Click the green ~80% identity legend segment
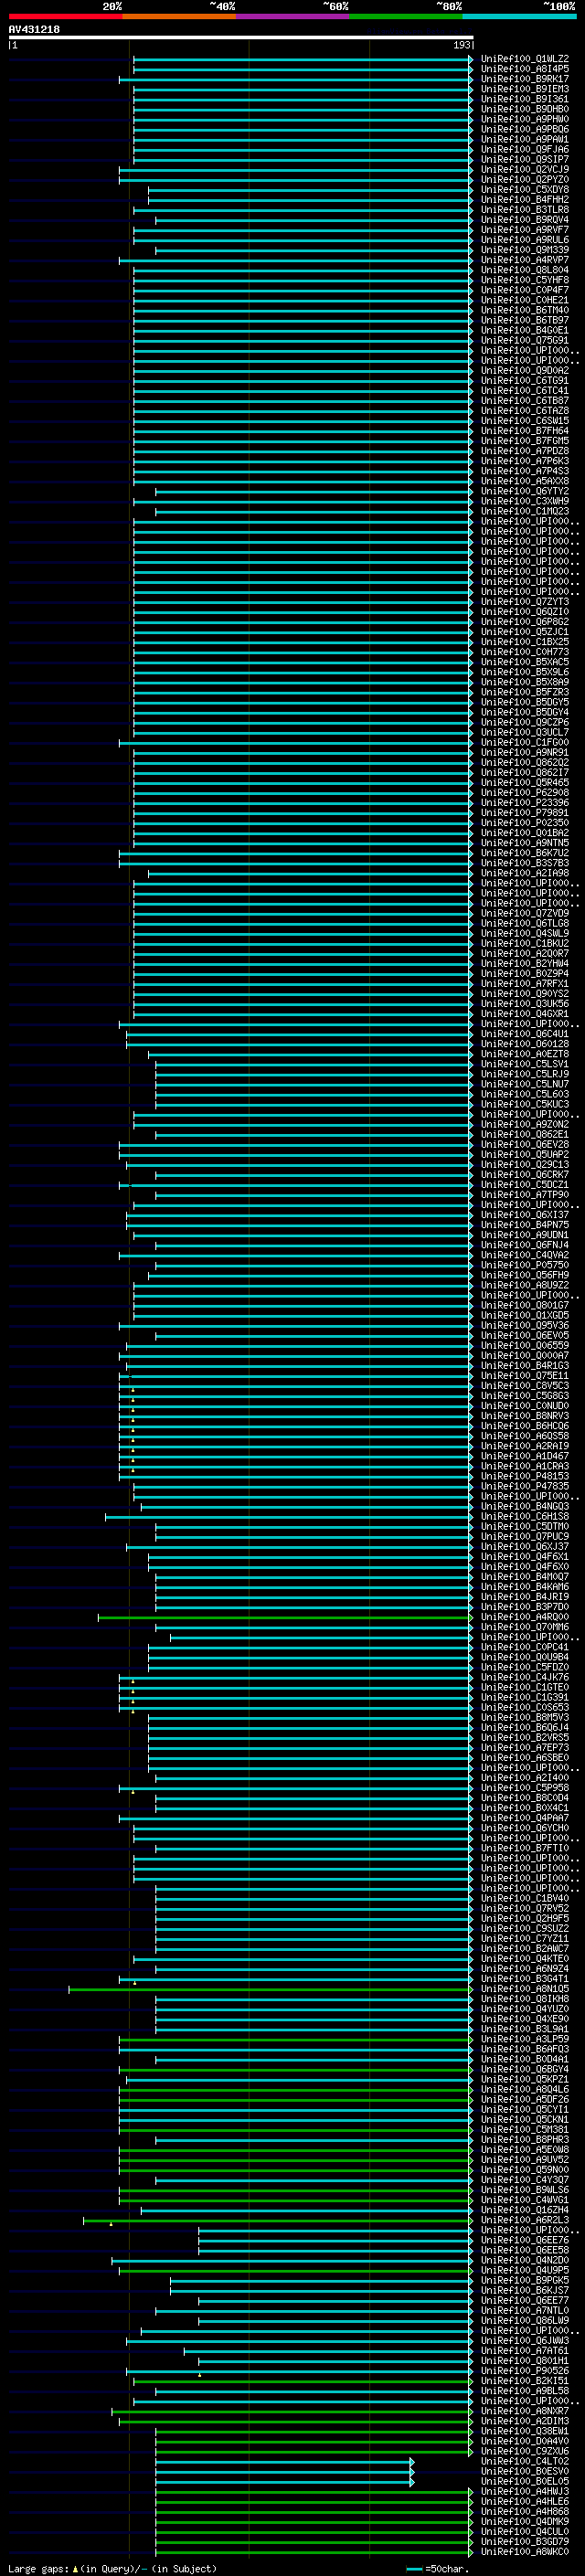Viewport: 585px width, 2576px height. point(405,16)
